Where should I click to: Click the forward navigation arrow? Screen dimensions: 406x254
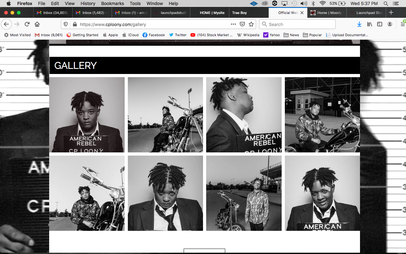click(17, 24)
